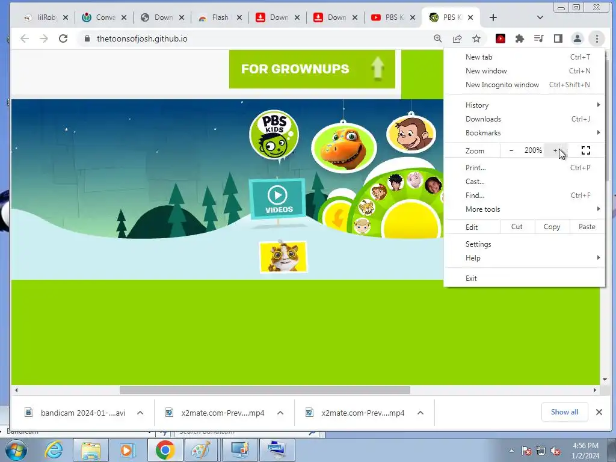Image resolution: width=616 pixels, height=462 pixels.
Task: Click Cut in the Edit row
Action: (x=517, y=227)
